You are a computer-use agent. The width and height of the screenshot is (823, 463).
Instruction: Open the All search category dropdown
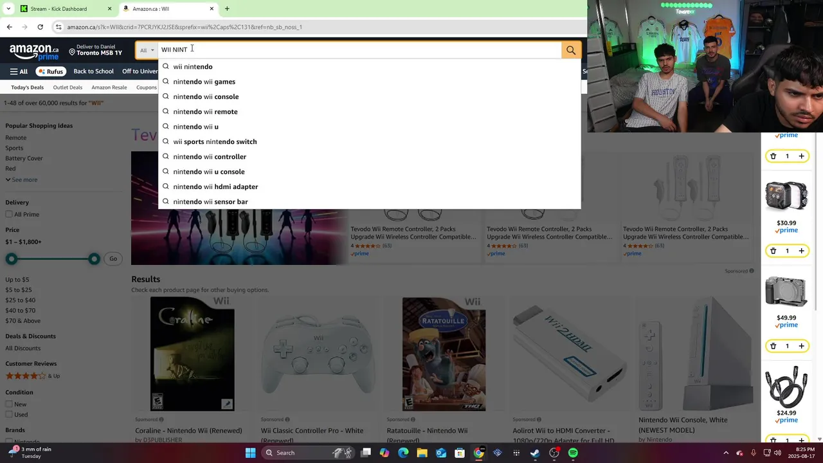[147, 50]
